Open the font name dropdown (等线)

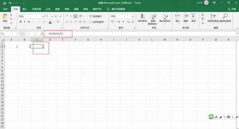coord(43,16)
